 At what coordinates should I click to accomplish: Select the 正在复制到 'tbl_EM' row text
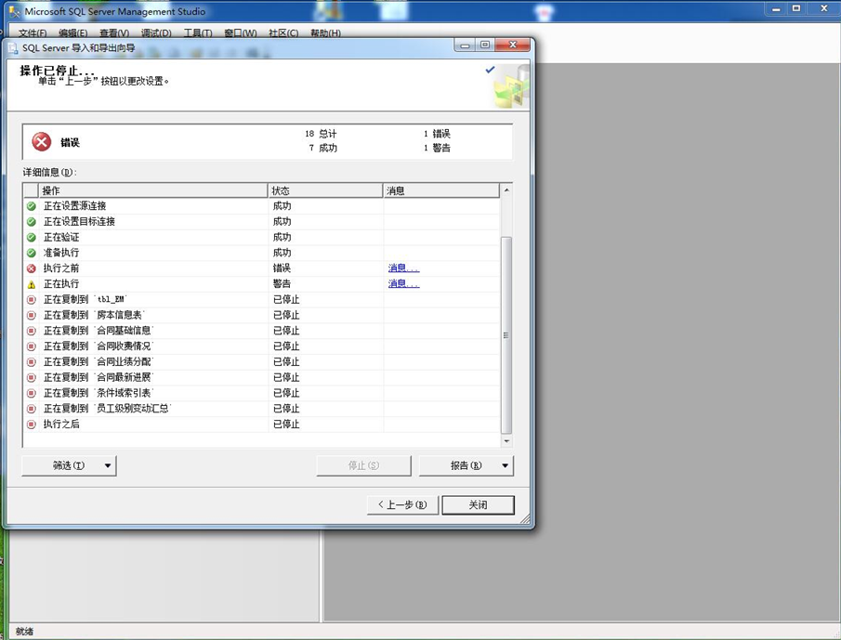pyautogui.click(x=85, y=300)
